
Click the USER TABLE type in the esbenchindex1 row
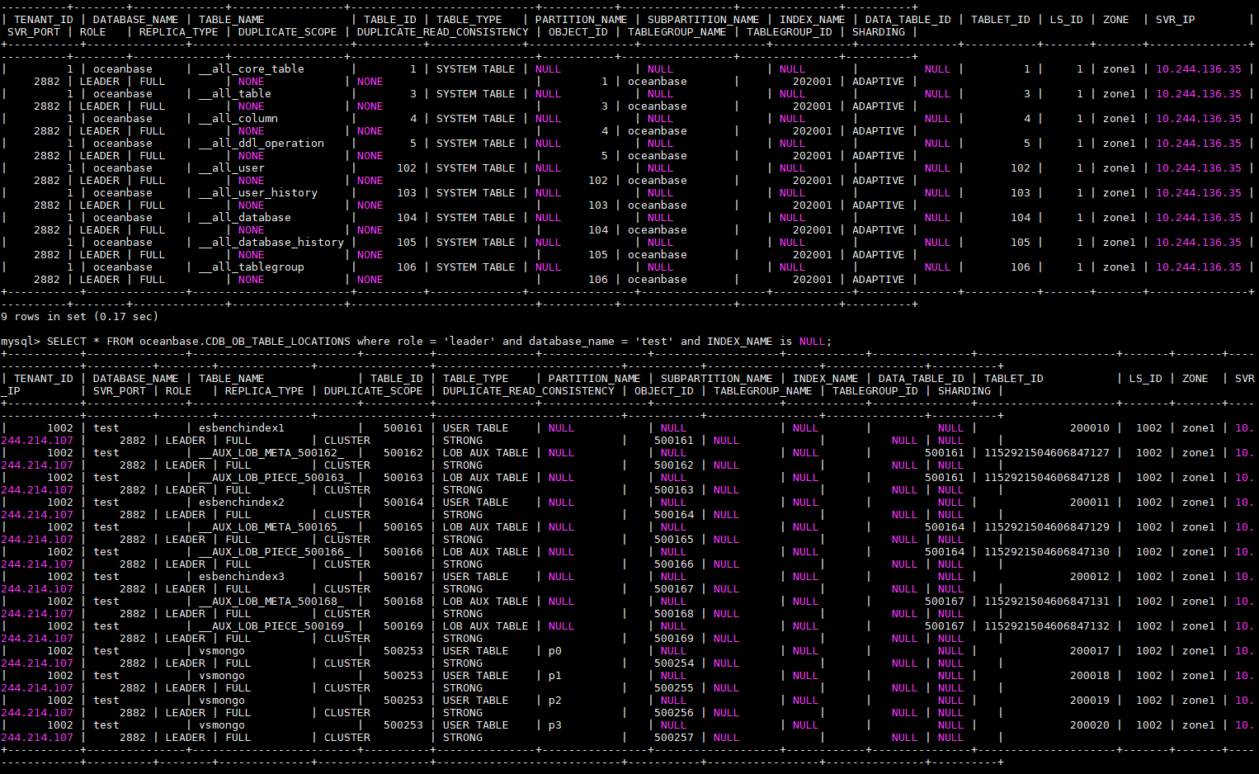click(x=476, y=428)
